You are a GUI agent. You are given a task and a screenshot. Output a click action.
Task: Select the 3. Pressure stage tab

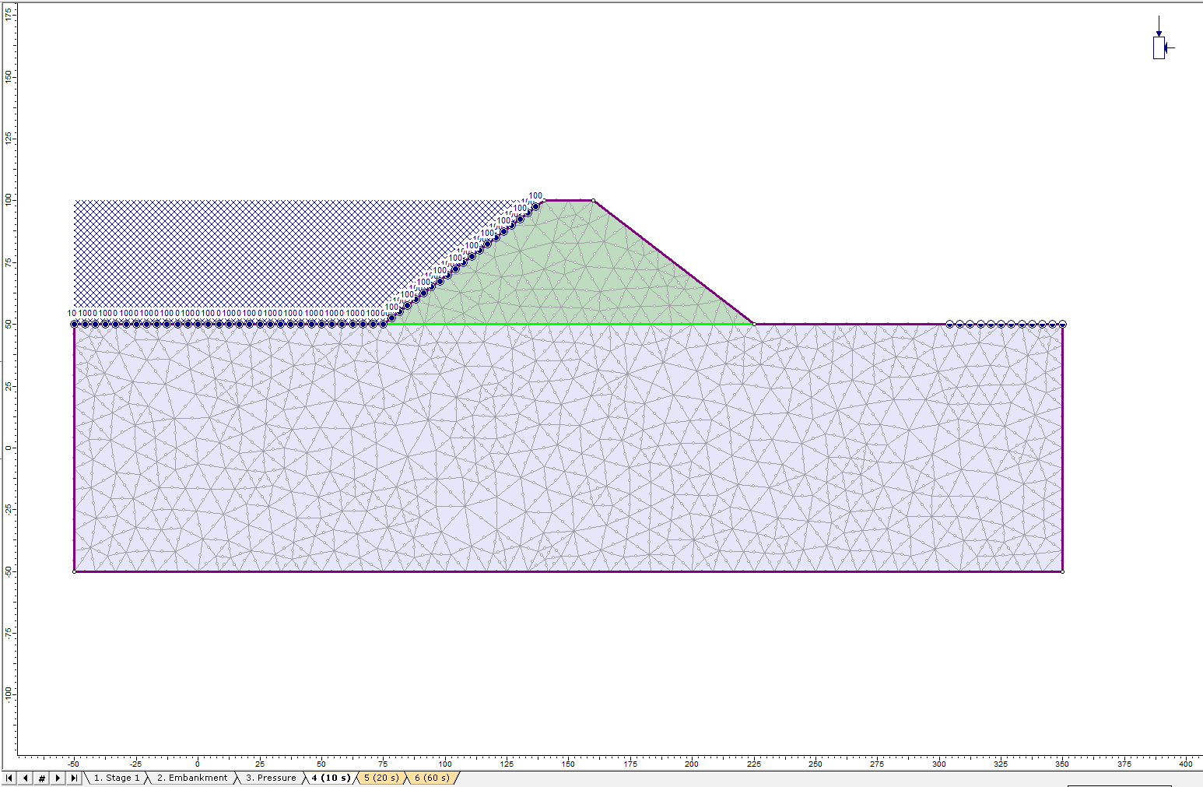click(x=271, y=778)
